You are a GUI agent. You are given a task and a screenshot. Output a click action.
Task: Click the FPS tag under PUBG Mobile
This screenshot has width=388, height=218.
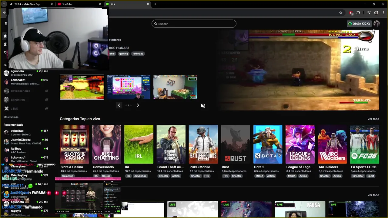[206, 176]
